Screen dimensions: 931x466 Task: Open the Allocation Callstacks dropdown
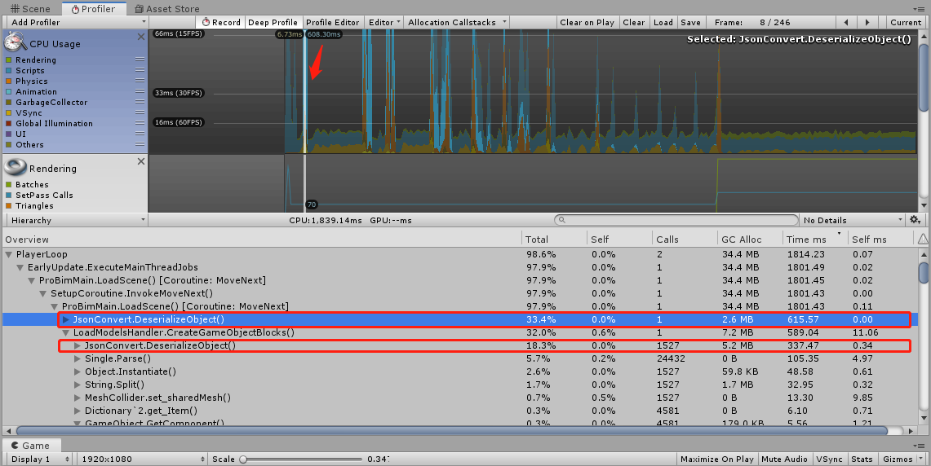click(457, 23)
